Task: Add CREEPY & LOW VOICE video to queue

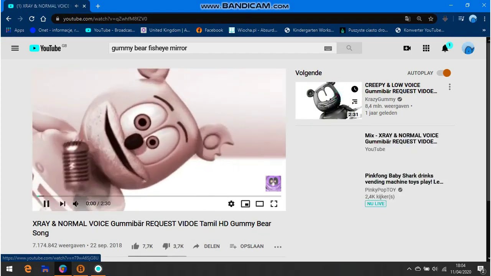Action: tap(354, 102)
